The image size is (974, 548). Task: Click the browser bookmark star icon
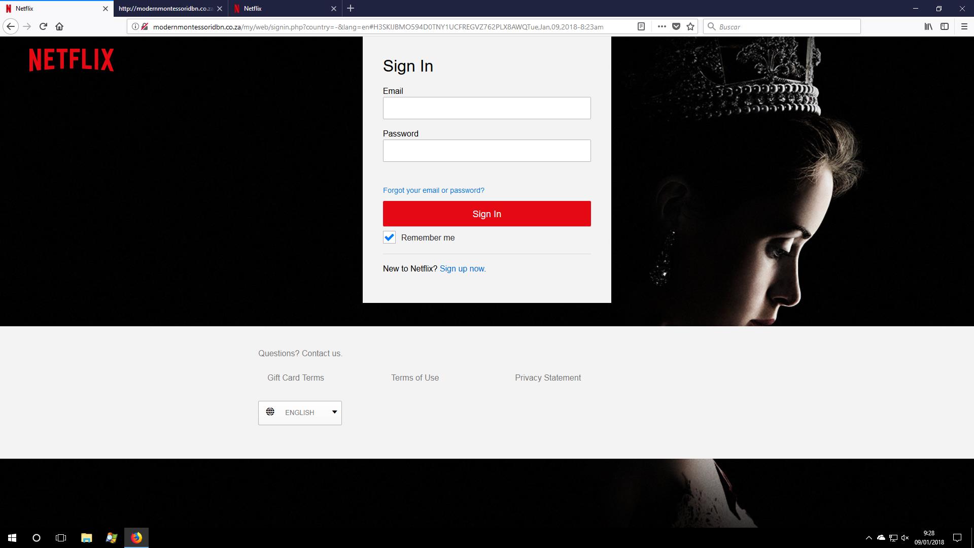click(690, 27)
